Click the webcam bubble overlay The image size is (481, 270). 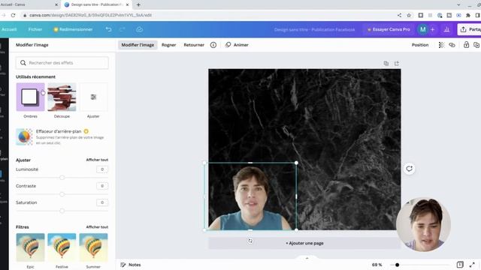[423, 225]
